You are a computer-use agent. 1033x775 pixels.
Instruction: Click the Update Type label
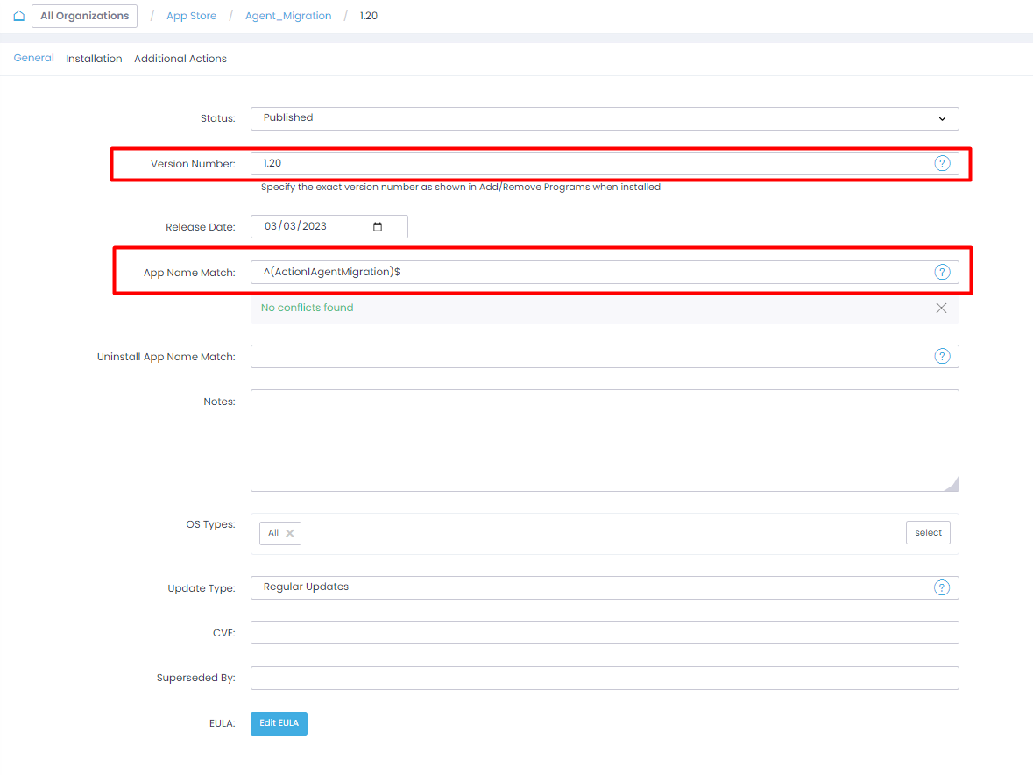click(201, 588)
